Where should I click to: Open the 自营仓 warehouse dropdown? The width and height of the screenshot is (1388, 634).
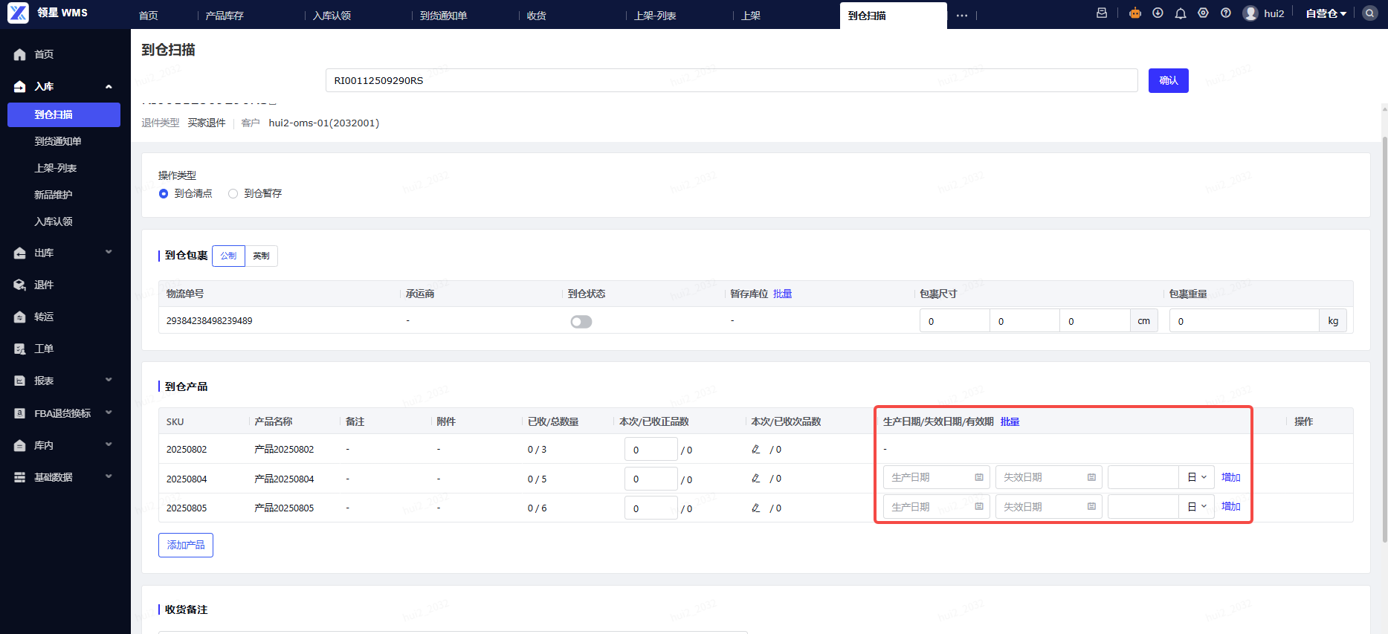click(x=1326, y=13)
